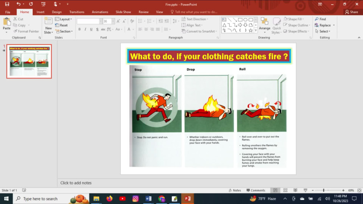The image size is (363, 204).
Task: Start slideshow from beginning via quick access
Action: pyautogui.click(x=43, y=4)
